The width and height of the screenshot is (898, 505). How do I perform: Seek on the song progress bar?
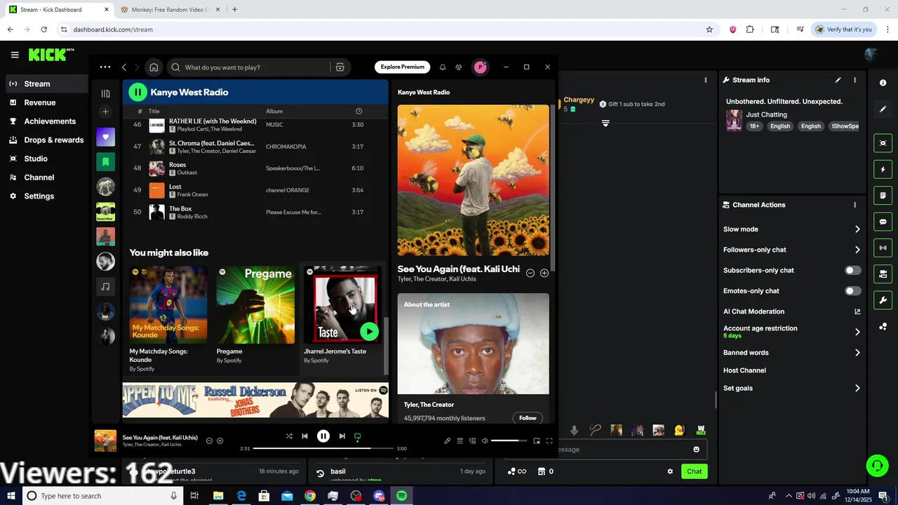[x=323, y=448]
